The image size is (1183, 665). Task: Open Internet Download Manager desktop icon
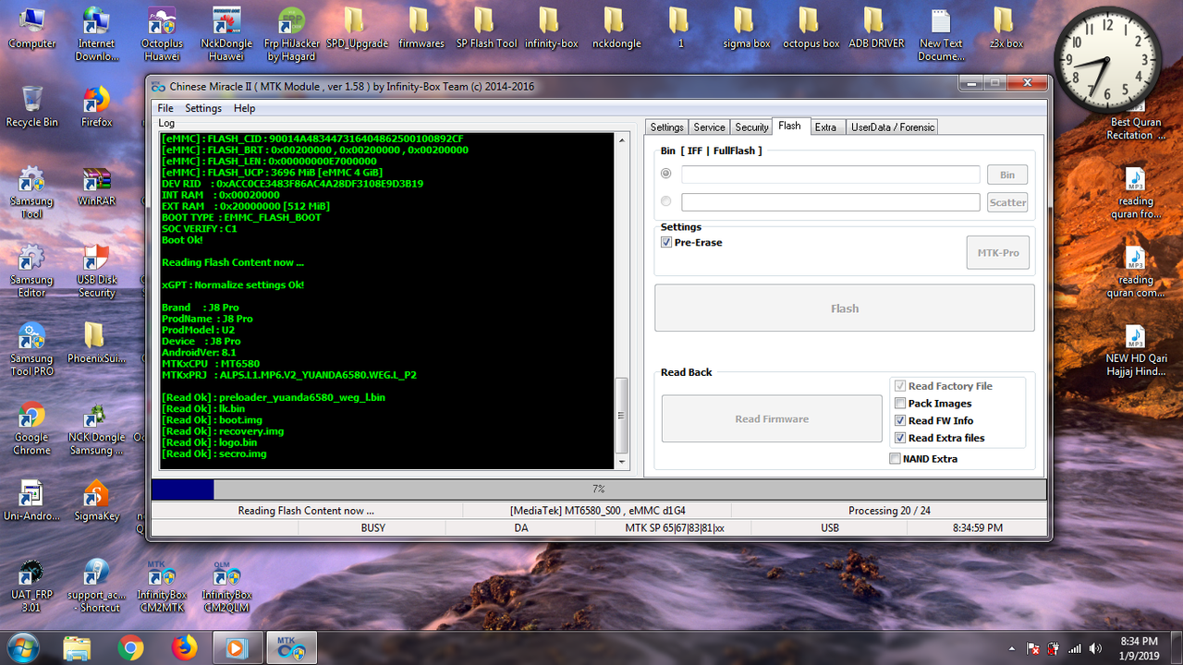96,35
